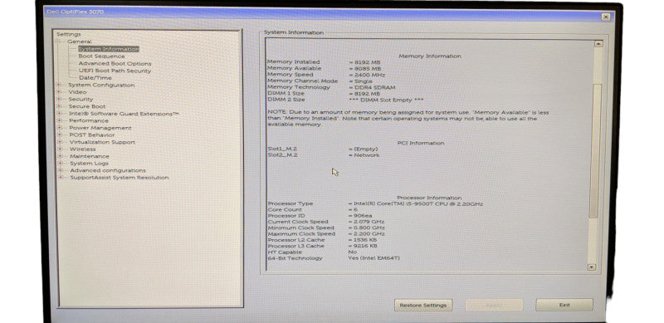The width and height of the screenshot is (664, 323).
Task: Expand the Advanced configurations node
Action: pyautogui.click(x=60, y=170)
